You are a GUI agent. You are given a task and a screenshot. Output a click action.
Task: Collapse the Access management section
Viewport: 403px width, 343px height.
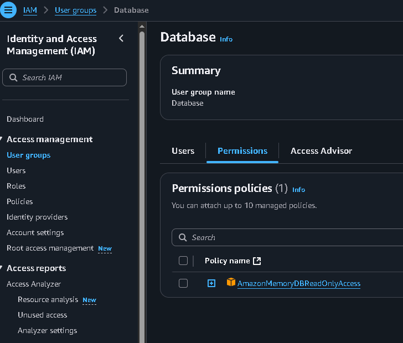[1, 139]
